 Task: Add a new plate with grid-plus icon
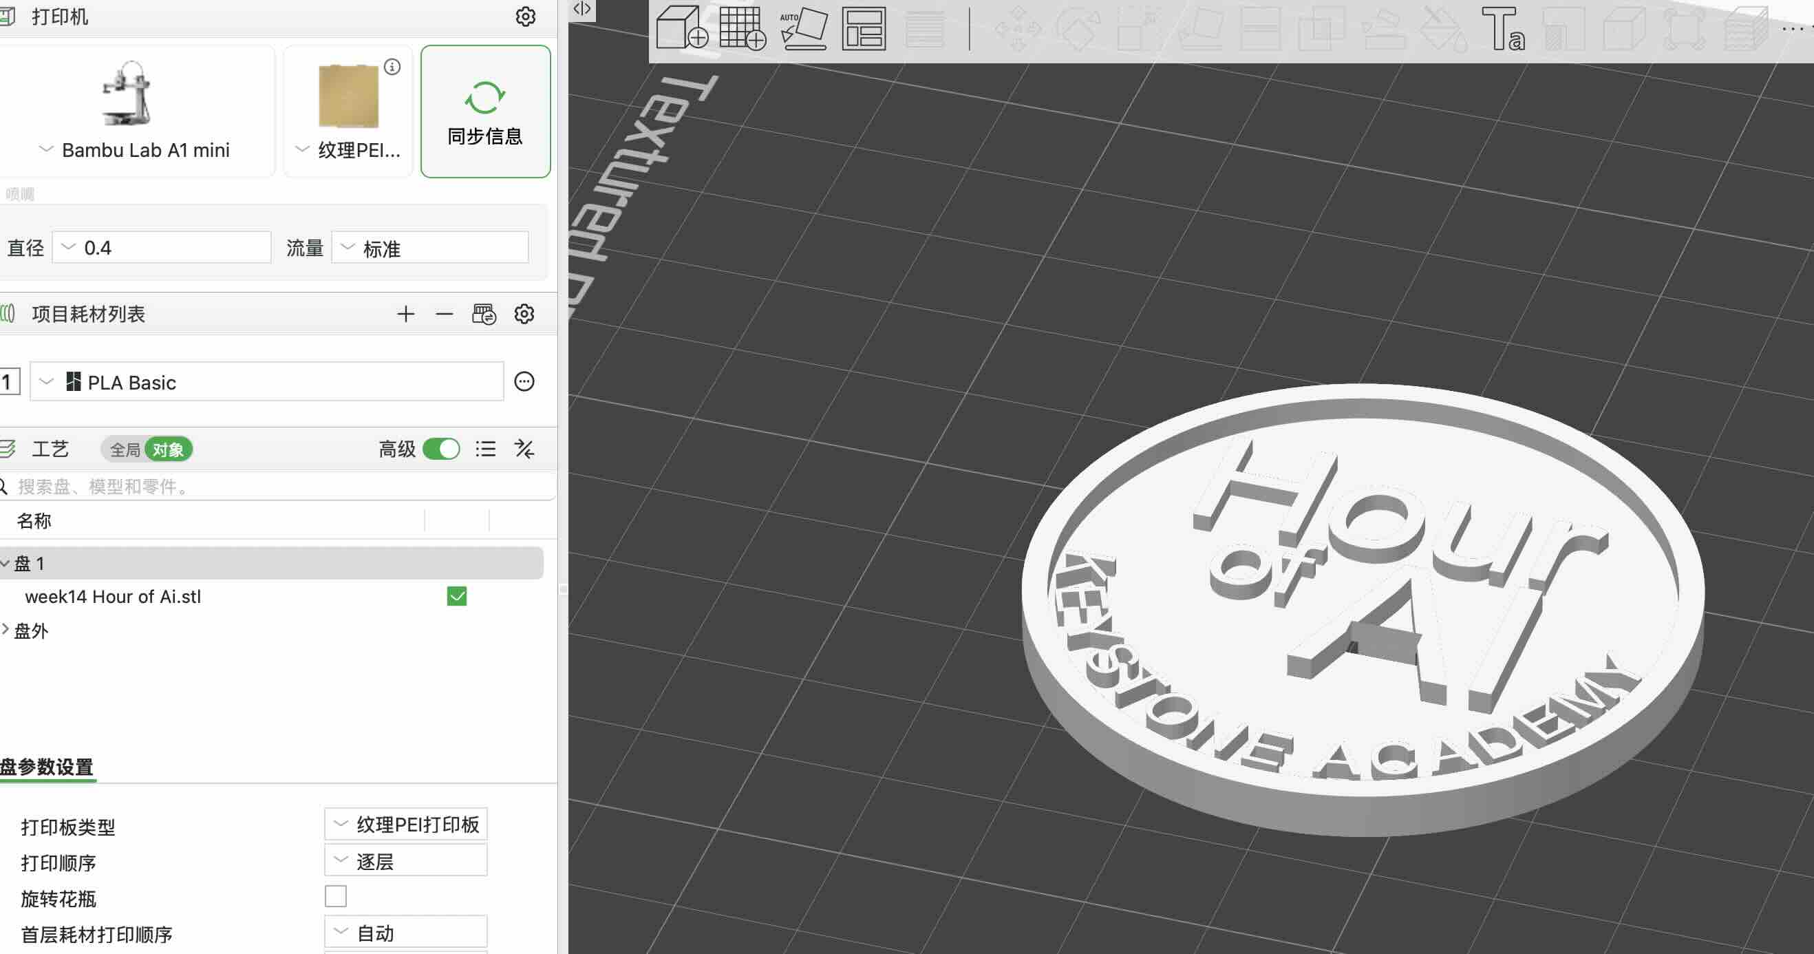pos(743,28)
